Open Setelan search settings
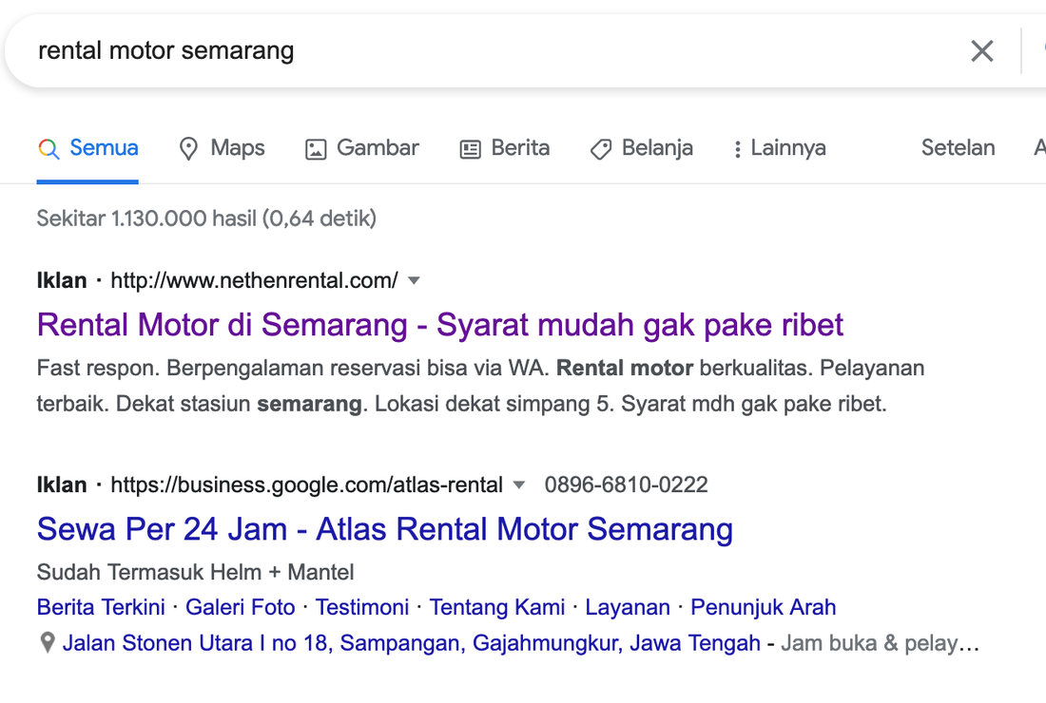Screen dimensions: 1046x703 (958, 148)
